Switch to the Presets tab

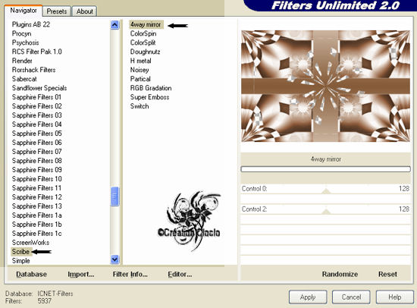[x=57, y=11]
